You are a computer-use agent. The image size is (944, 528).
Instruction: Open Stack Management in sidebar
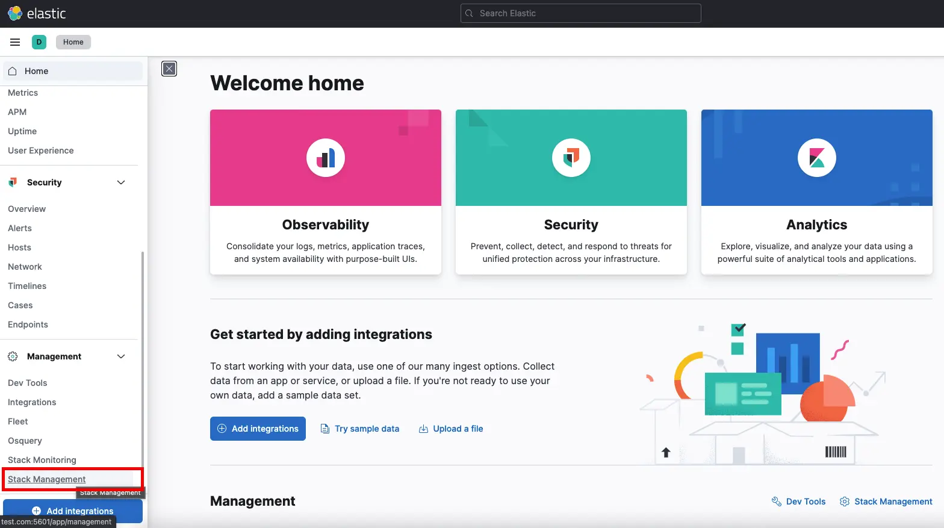[x=47, y=479]
